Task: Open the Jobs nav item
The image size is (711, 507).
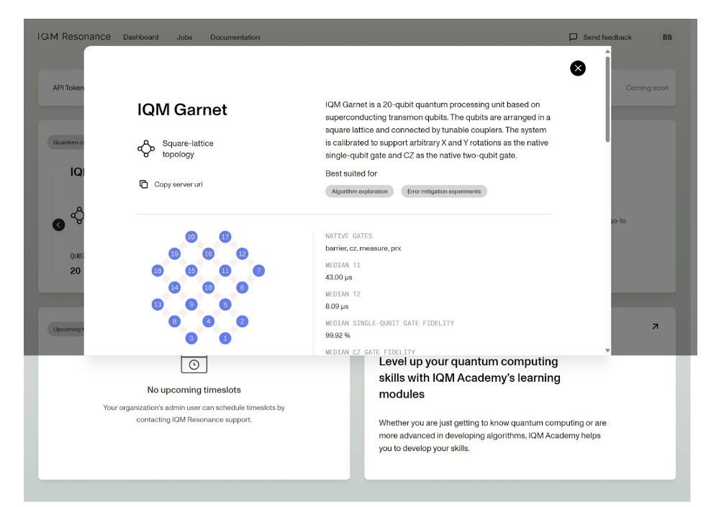Action: [x=184, y=37]
